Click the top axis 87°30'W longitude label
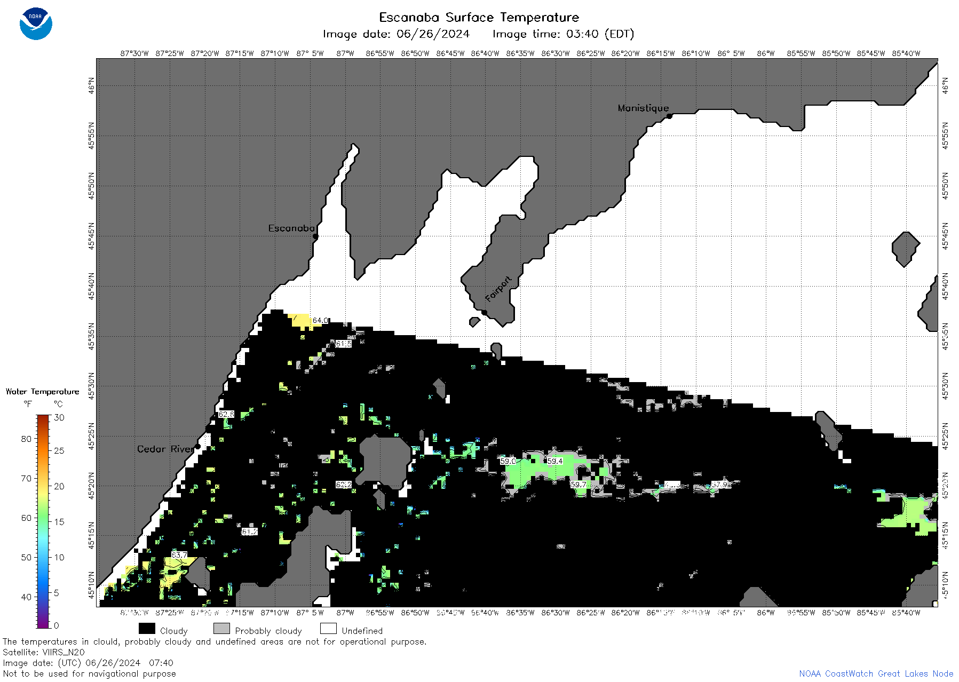 [x=134, y=53]
